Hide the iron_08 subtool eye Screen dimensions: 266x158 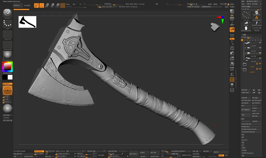click(260, 53)
